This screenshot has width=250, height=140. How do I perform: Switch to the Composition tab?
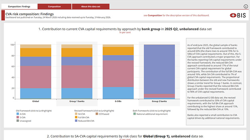(54, 7)
